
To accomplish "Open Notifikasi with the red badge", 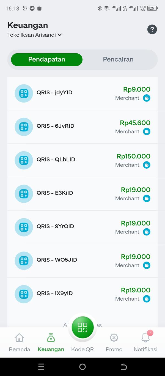I will [x=145, y=337].
